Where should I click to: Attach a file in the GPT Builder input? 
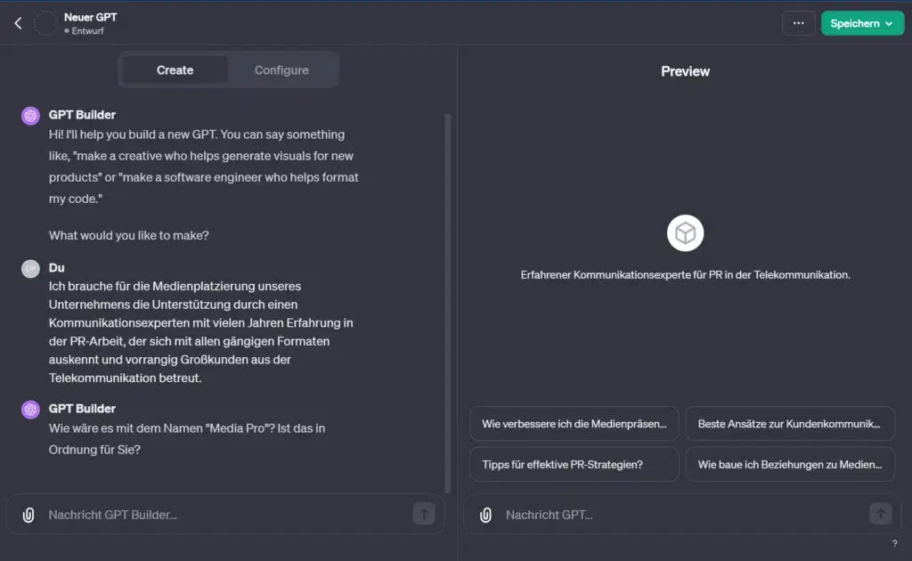[28, 515]
